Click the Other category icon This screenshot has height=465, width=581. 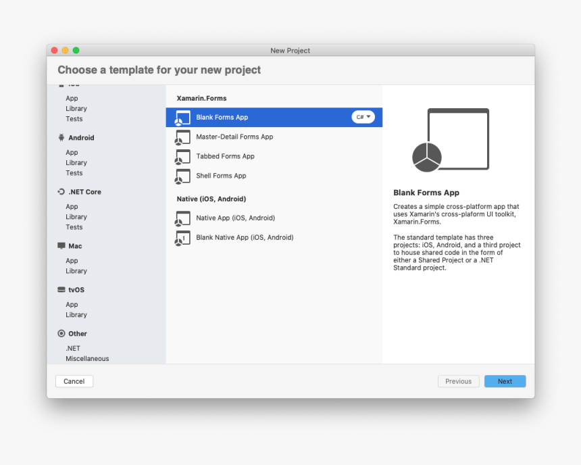62,333
